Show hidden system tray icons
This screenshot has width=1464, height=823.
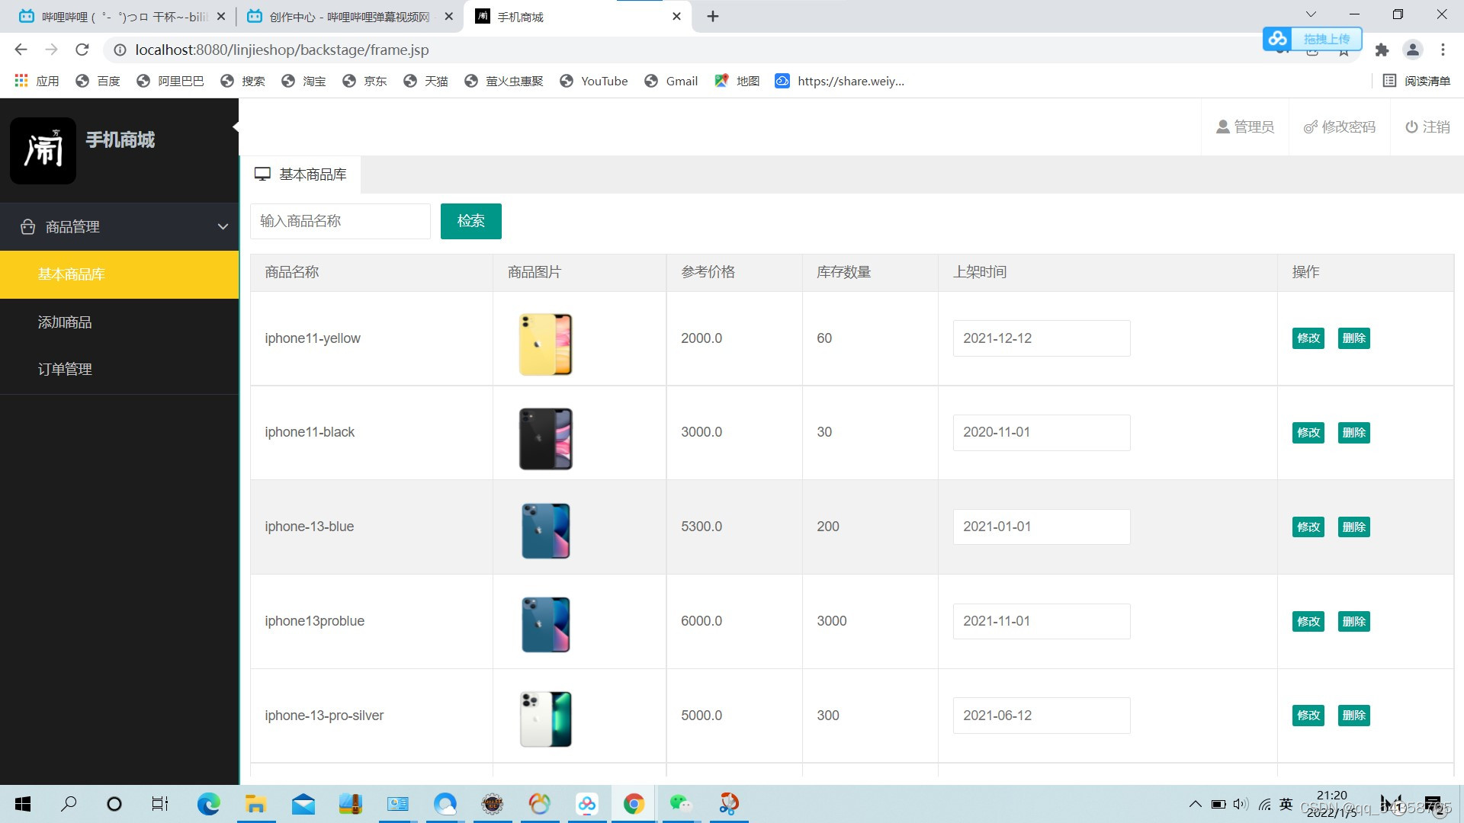(1195, 804)
